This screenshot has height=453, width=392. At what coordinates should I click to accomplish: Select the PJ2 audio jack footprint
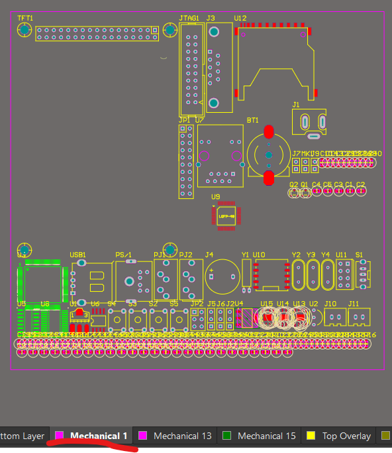click(x=191, y=279)
